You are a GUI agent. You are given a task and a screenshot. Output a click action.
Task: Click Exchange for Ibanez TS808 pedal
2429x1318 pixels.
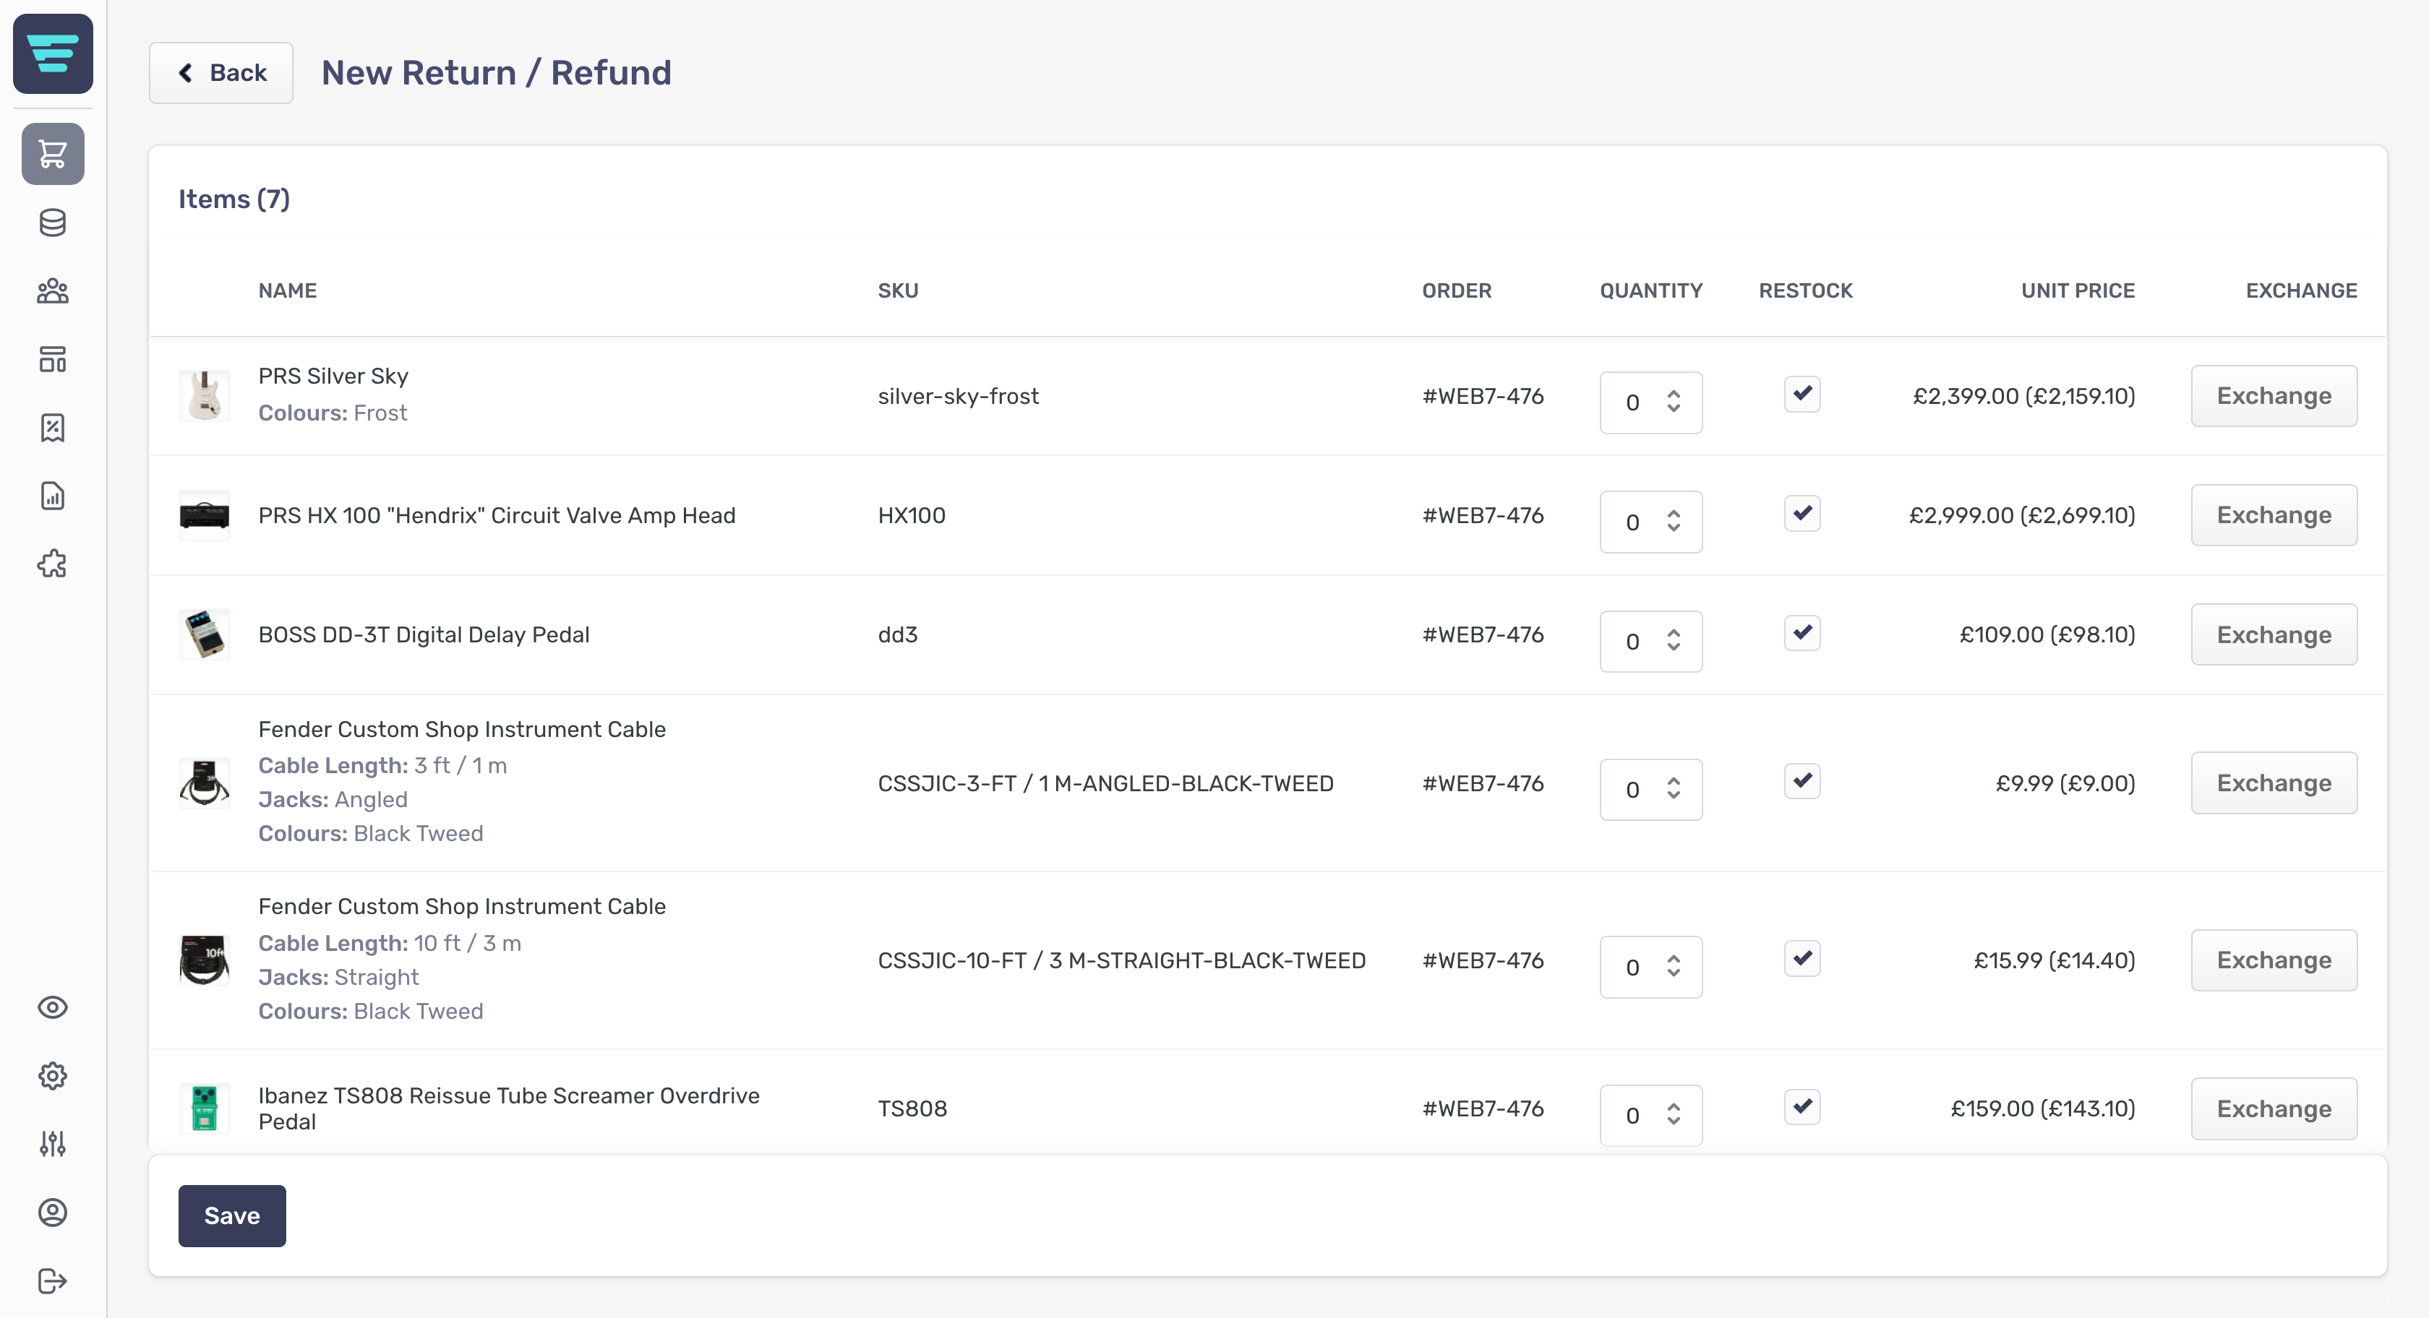(x=2274, y=1108)
